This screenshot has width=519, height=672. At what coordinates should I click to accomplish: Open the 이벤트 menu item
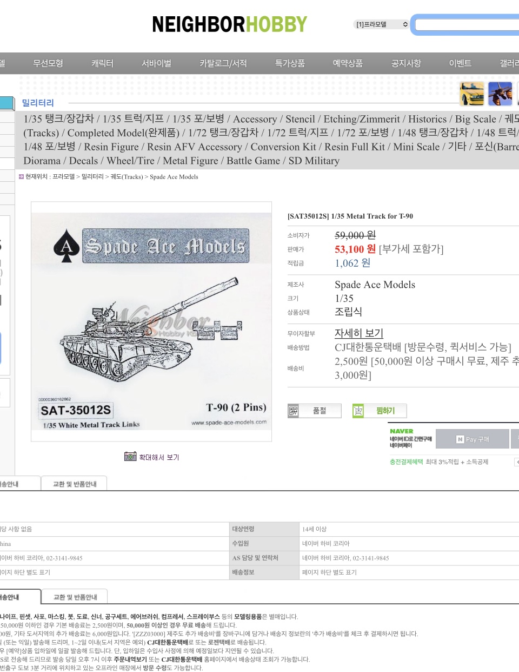[460, 63]
